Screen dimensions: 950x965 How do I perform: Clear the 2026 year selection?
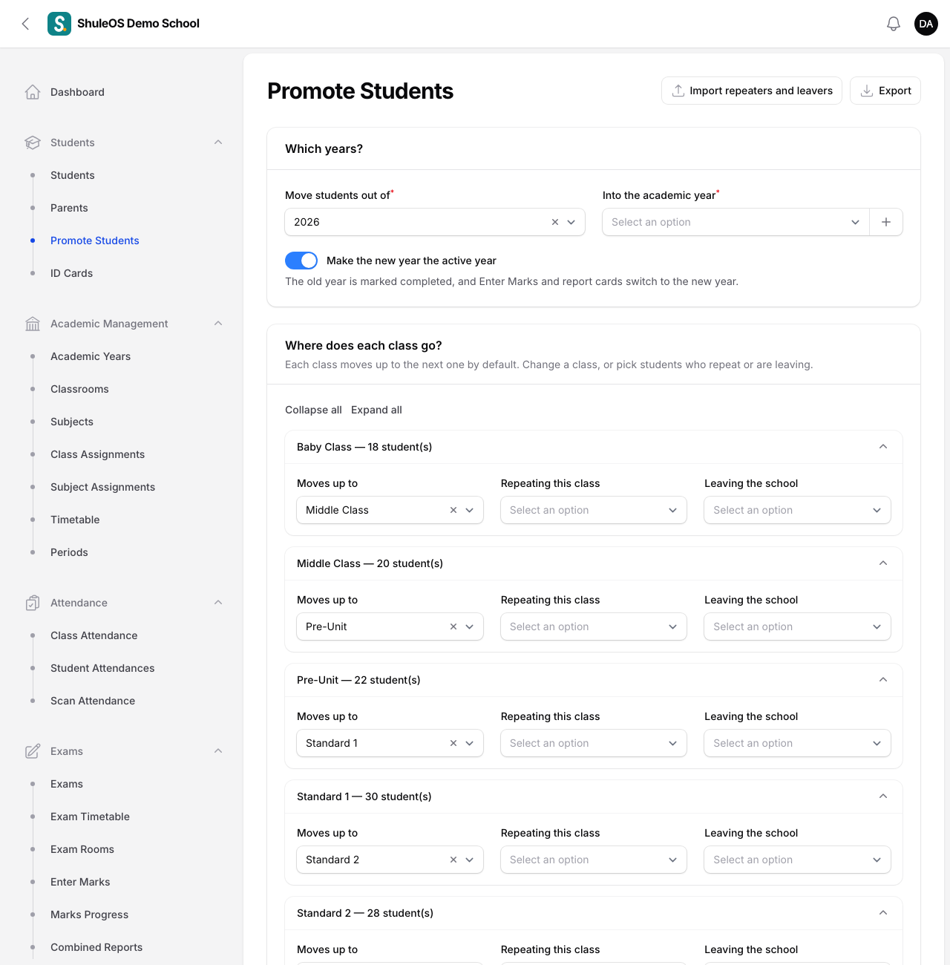click(x=554, y=222)
